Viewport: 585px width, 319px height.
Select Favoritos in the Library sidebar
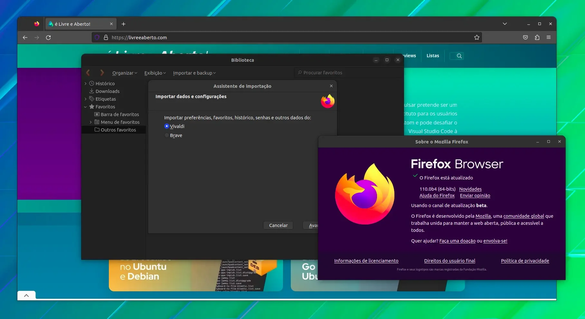tap(102, 107)
